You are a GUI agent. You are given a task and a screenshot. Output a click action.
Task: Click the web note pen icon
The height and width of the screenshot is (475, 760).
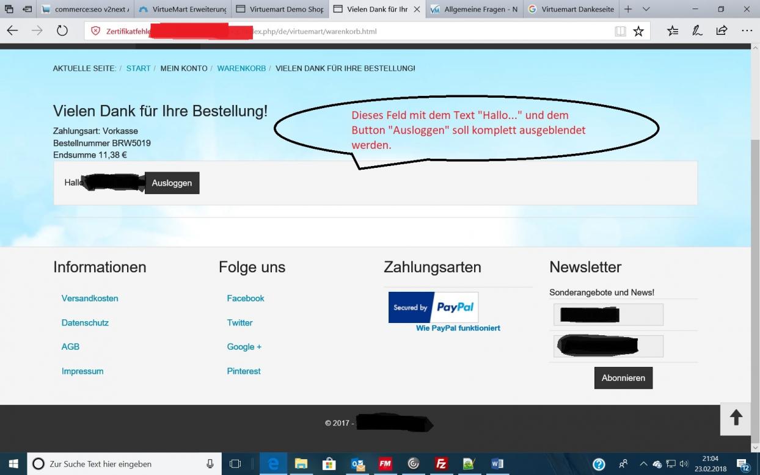point(697,31)
